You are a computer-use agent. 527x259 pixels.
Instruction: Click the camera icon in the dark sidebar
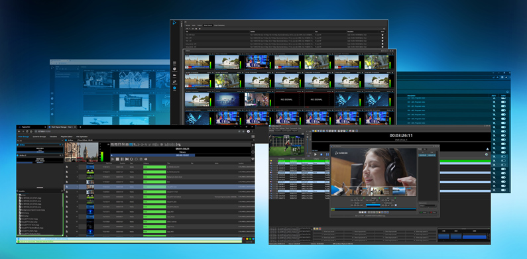pyautogui.click(x=174, y=76)
